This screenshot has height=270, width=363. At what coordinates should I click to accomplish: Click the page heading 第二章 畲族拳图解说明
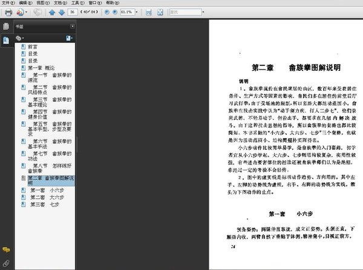[x=296, y=68]
